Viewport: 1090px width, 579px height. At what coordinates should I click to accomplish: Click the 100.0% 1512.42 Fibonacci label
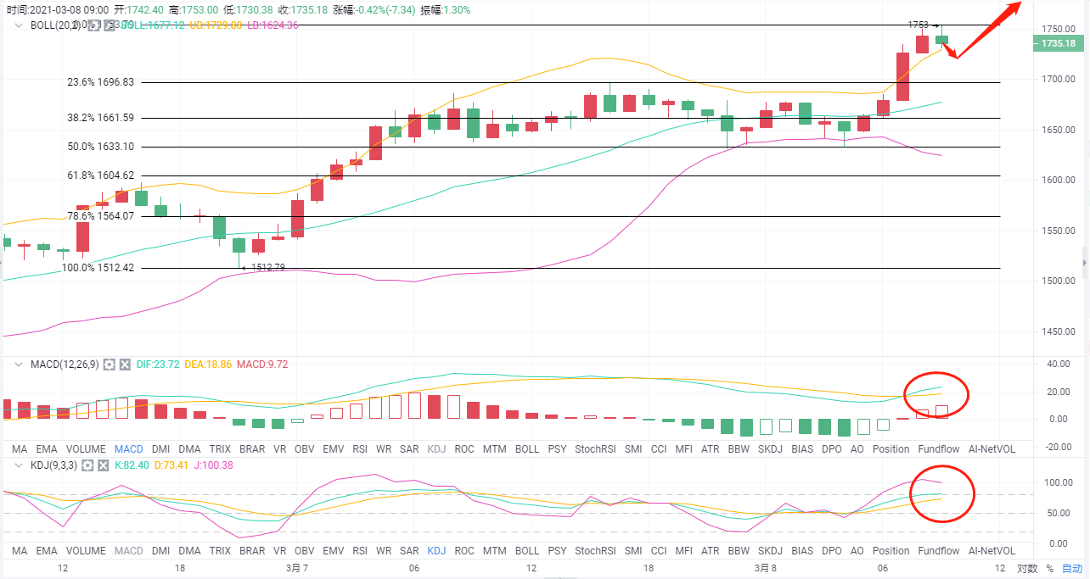[x=97, y=268]
